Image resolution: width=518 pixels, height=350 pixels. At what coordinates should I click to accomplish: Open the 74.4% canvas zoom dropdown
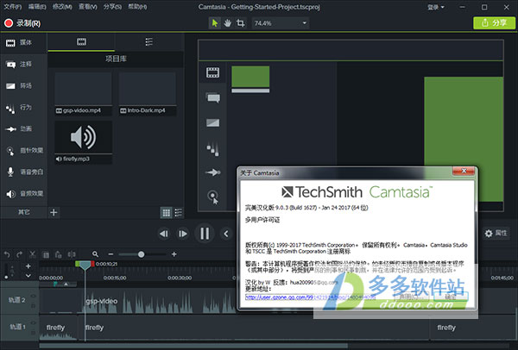(x=280, y=23)
